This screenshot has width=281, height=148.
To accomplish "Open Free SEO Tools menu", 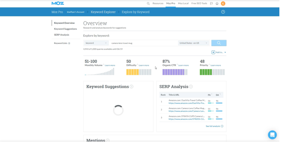I will [x=199, y=3].
